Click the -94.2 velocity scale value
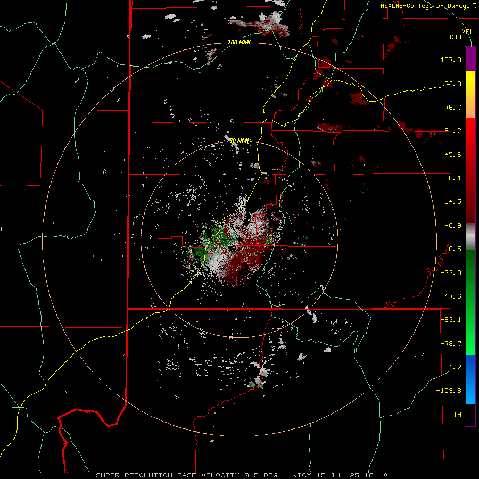 tap(451, 367)
